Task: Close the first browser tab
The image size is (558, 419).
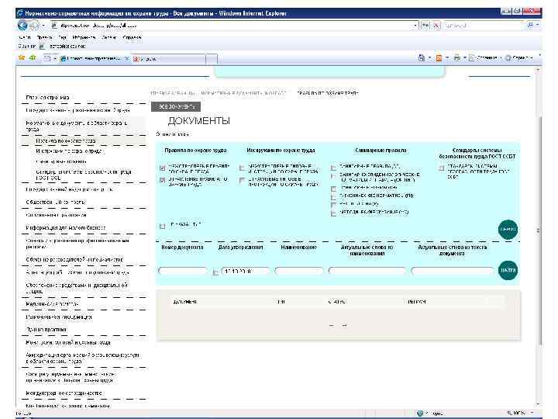Action: [126, 59]
